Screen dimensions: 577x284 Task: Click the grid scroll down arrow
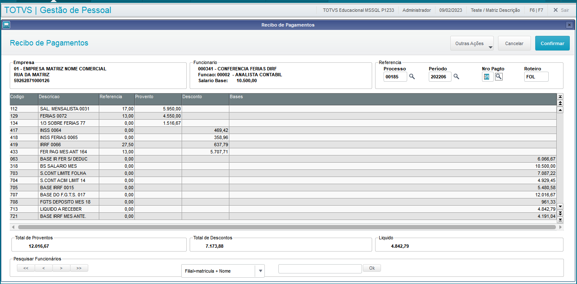[560, 206]
